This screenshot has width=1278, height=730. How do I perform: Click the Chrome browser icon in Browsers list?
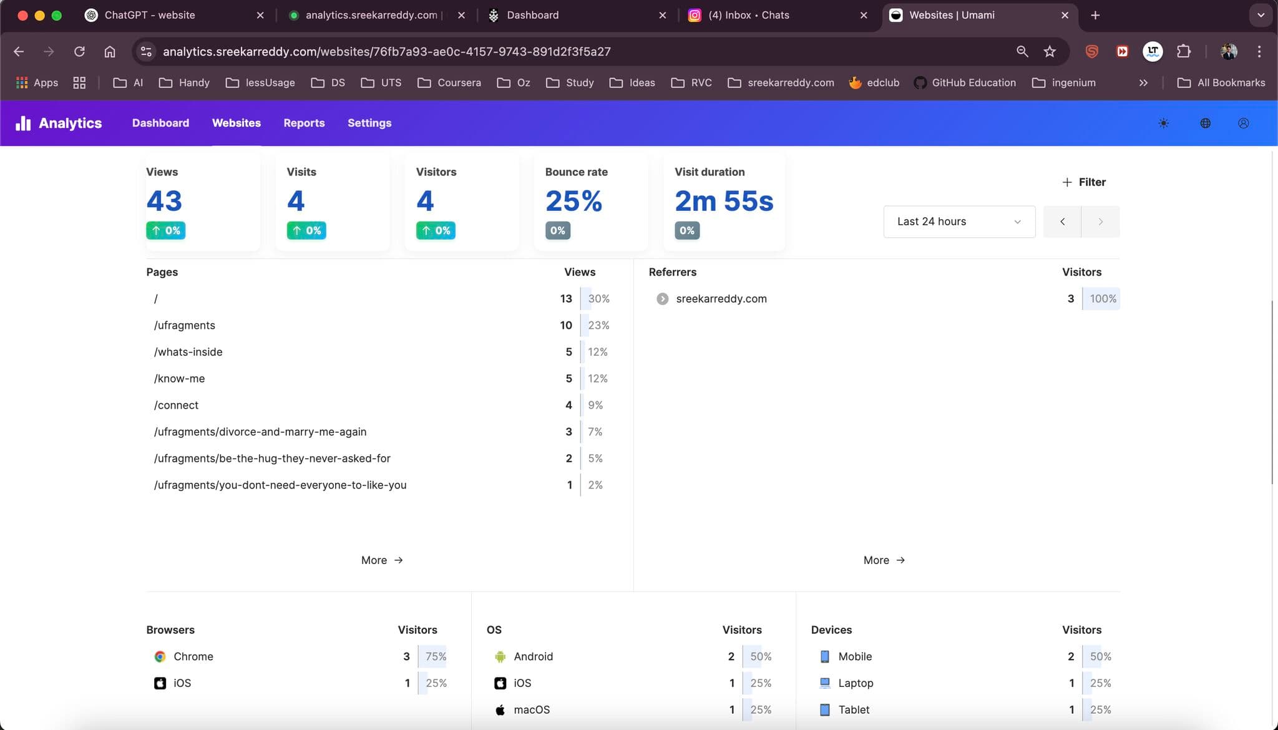click(159, 656)
